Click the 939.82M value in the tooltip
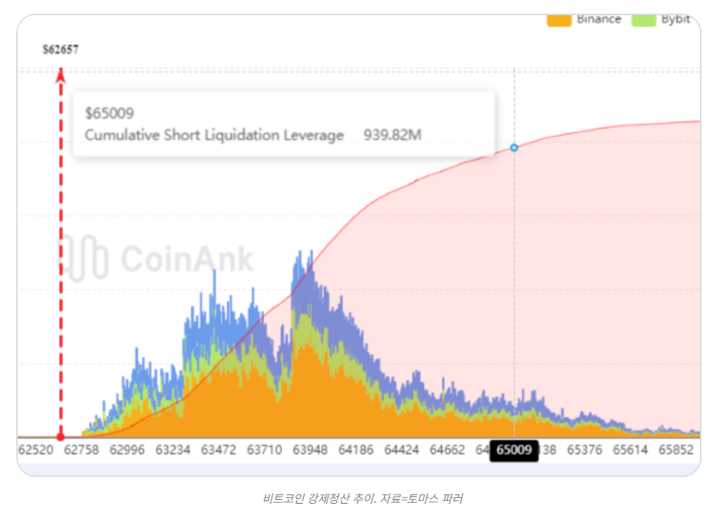Screen dimensions: 724x521 coord(392,135)
